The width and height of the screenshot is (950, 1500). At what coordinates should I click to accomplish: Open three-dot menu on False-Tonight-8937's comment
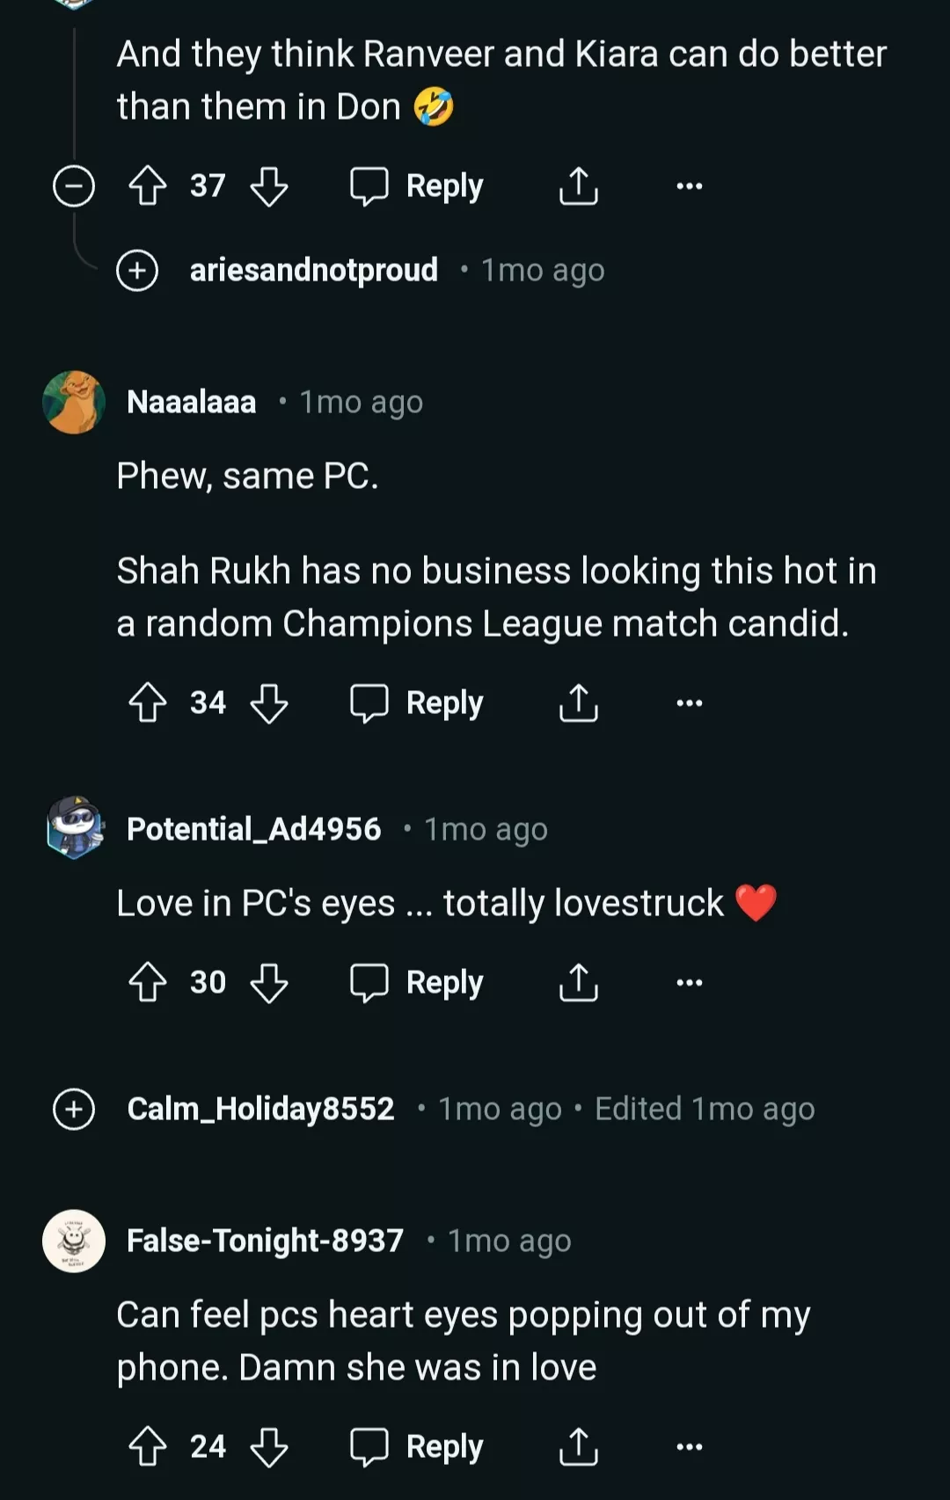coord(689,1446)
